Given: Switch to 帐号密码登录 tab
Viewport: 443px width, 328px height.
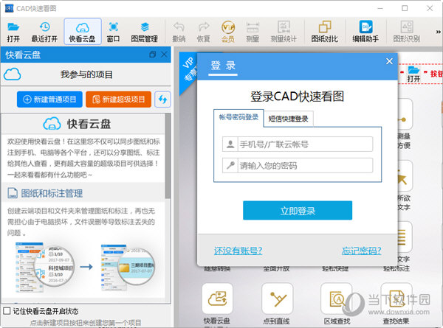Looking at the screenshot, I should (x=238, y=118).
